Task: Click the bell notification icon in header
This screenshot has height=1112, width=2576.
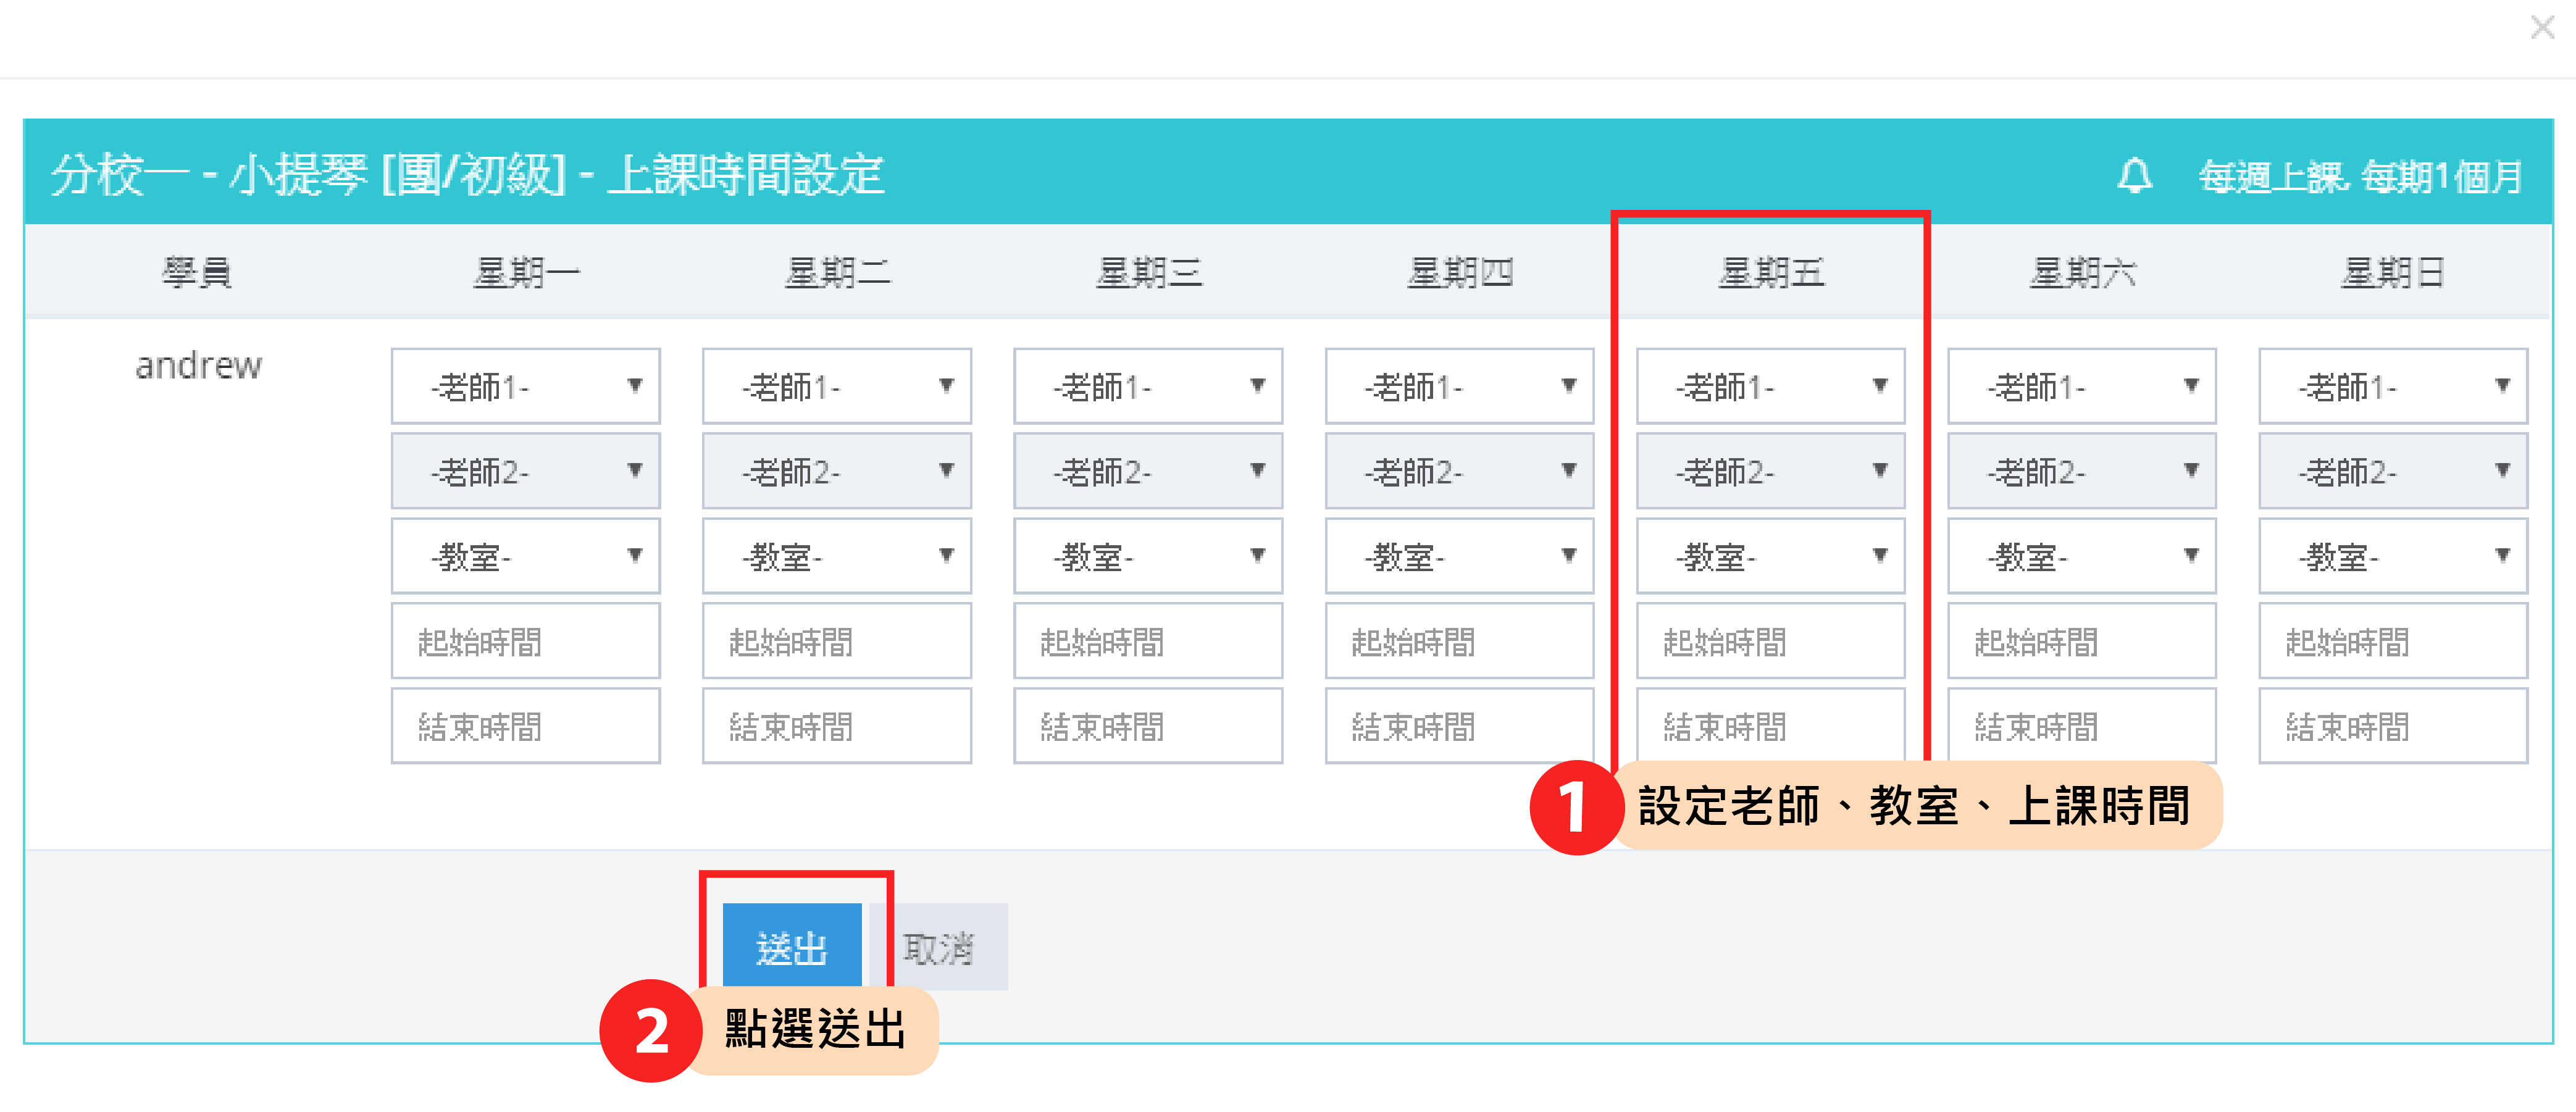Action: pos(2134,176)
